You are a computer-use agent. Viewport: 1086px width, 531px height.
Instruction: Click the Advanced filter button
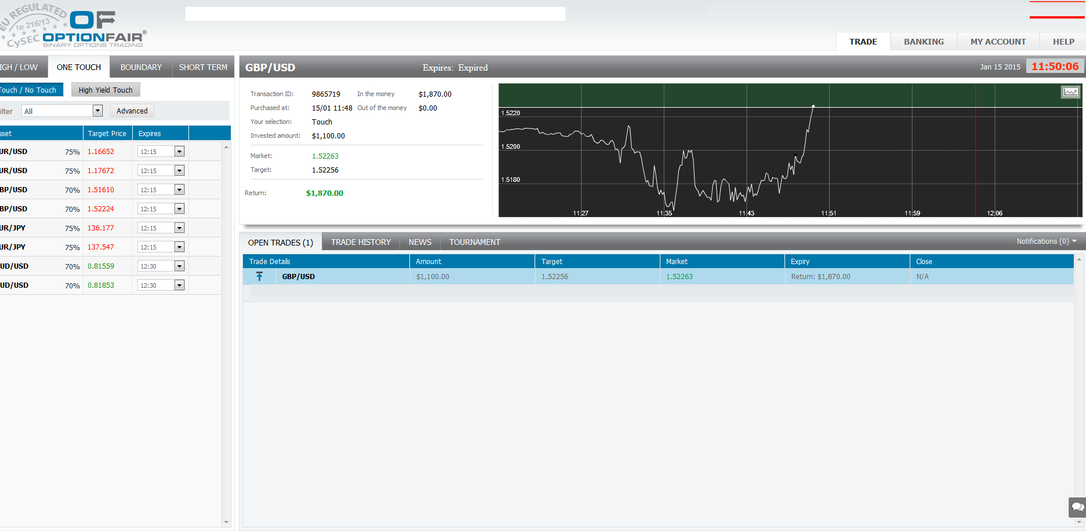132,111
